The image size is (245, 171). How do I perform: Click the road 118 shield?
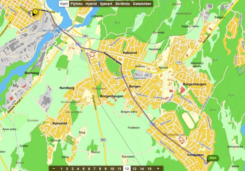coord(152,124)
